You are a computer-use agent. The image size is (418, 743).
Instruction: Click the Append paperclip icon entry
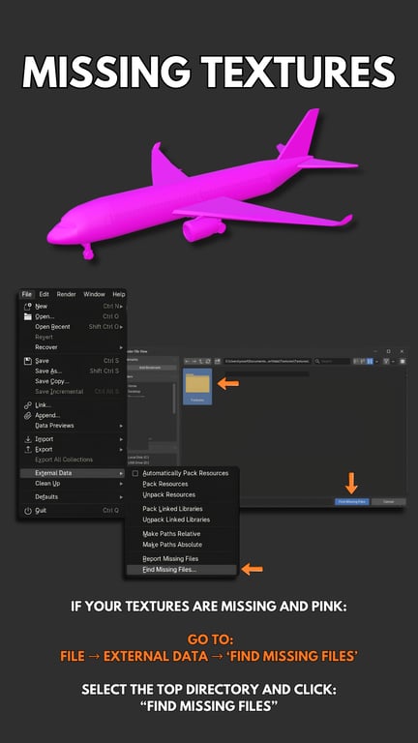coord(27,416)
